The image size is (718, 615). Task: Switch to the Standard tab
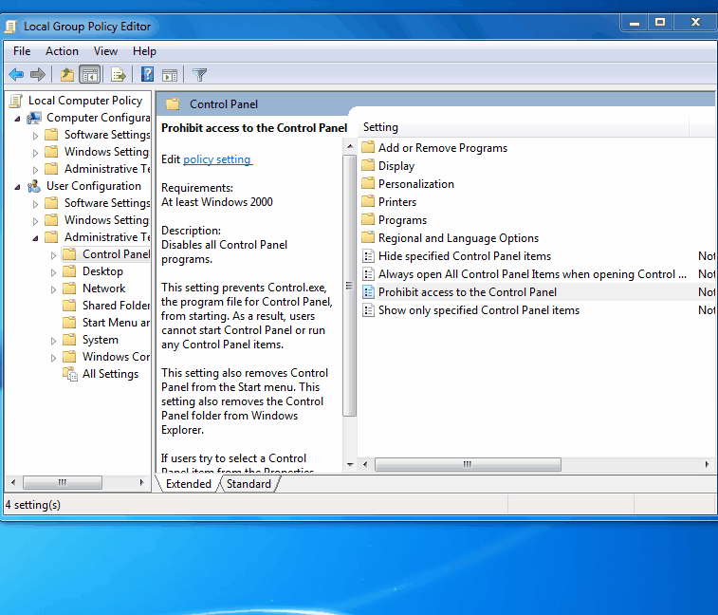coord(249,484)
